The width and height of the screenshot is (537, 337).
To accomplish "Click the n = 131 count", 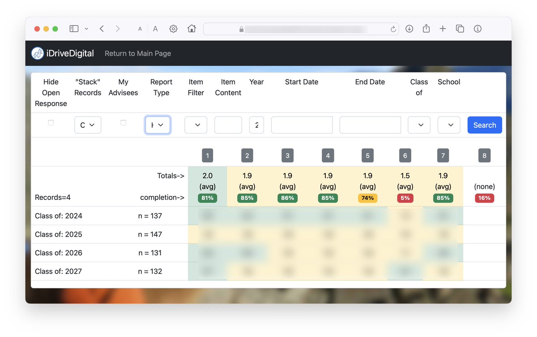I will pyautogui.click(x=150, y=253).
